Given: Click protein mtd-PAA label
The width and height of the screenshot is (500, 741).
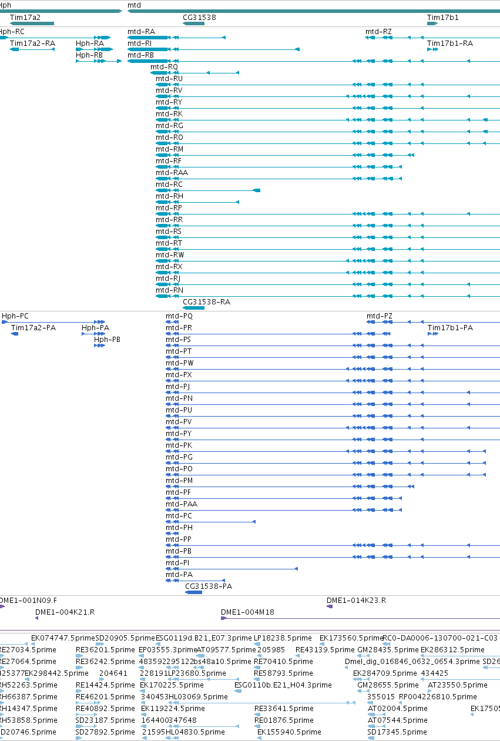Looking at the screenshot, I should [x=182, y=504].
